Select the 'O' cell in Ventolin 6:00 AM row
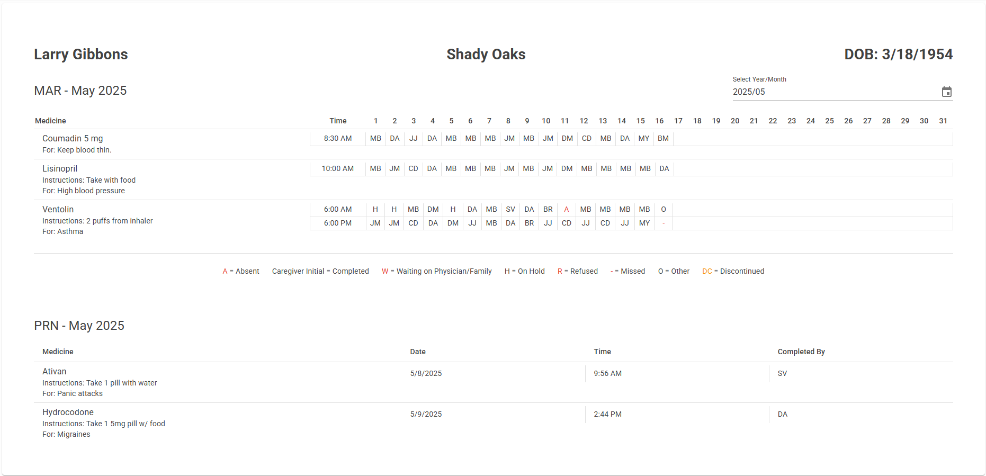 coord(663,210)
